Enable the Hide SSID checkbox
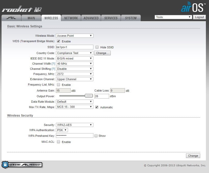 pyautogui.click(x=97, y=47)
